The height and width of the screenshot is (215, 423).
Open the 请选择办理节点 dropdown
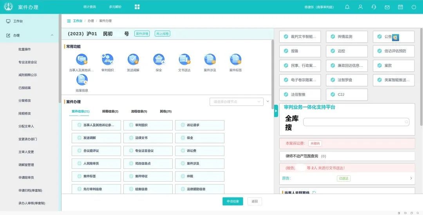pos(236,102)
